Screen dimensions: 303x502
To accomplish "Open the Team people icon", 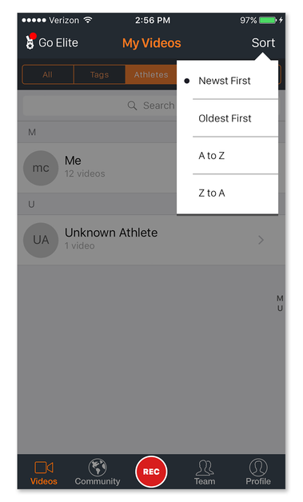I will coord(205,468).
